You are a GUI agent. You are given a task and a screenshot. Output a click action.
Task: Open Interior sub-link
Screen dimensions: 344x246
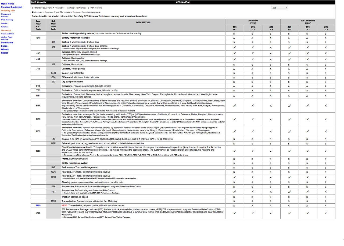(4, 23)
